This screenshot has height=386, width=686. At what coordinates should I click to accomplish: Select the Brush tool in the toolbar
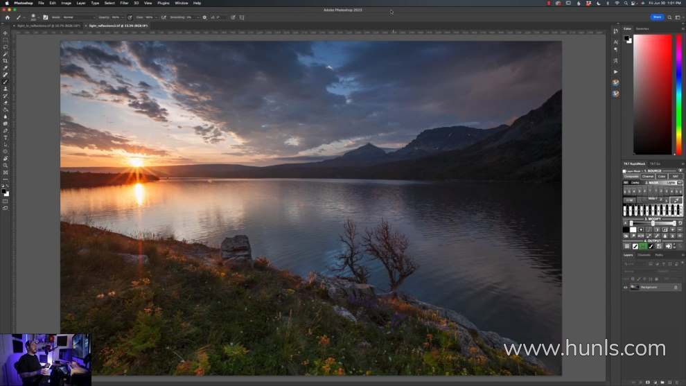tap(6, 82)
